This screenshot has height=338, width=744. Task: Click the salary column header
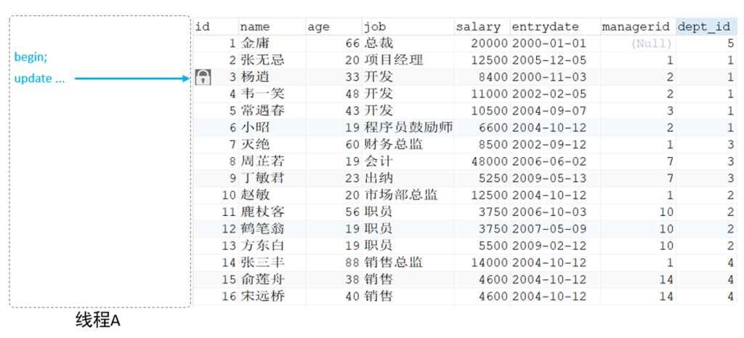[x=478, y=27]
